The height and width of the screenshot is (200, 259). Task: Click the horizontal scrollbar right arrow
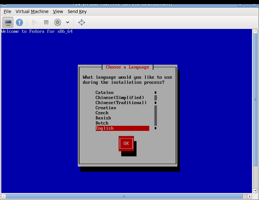(249, 196)
